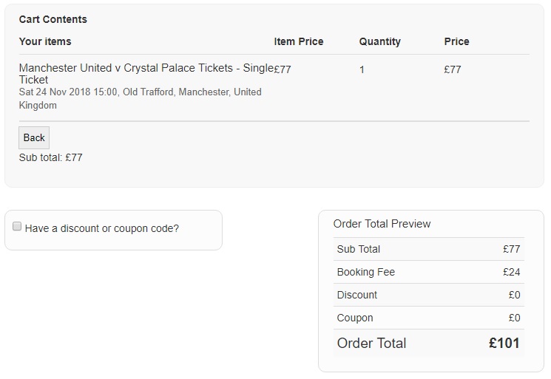Click the £101 order total amount
The image size is (551, 379).
(504, 343)
